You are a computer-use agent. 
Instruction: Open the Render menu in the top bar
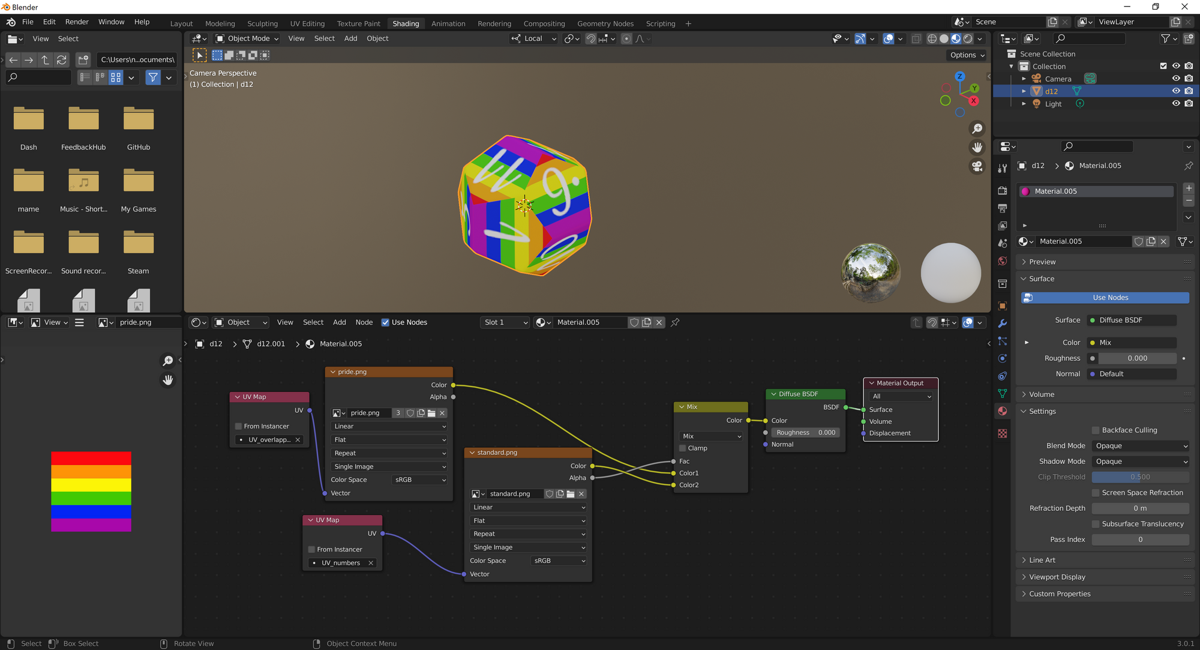click(77, 22)
